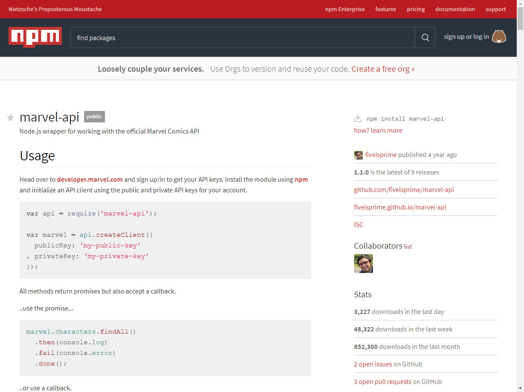
Task: Click sign up or log in
Action: click(466, 37)
